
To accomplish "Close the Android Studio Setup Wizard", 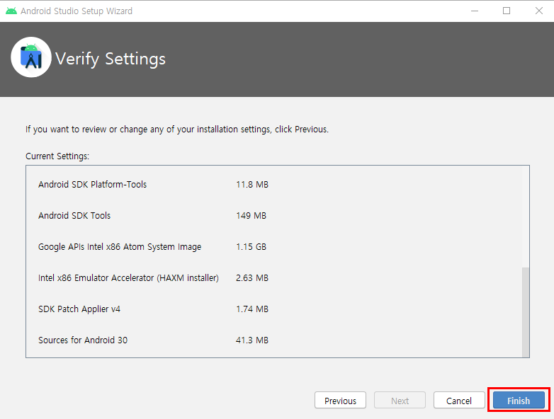I will 539,11.
